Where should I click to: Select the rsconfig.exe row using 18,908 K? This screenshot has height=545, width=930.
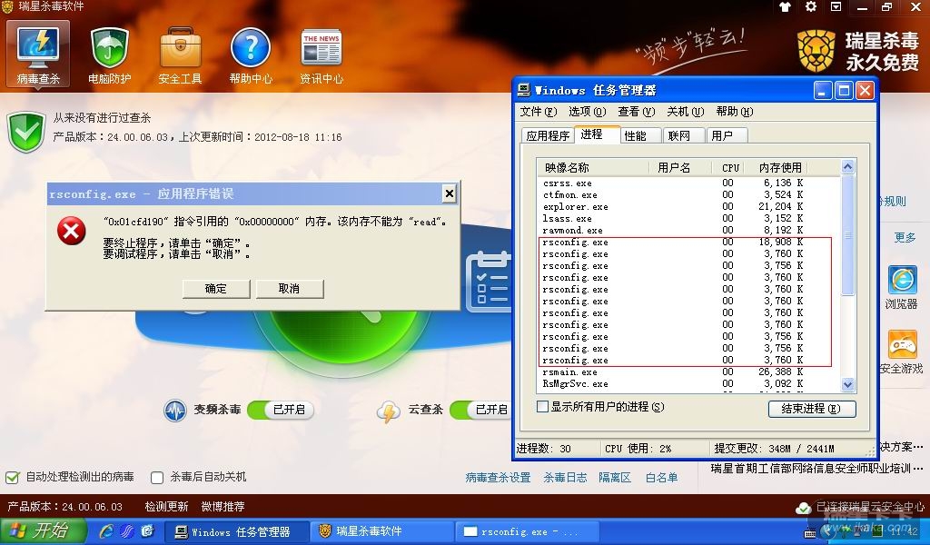[x=688, y=243]
